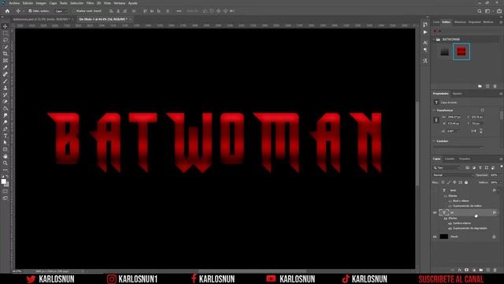Enable Mostrar contr. transf. checkbox

(x=73, y=11)
